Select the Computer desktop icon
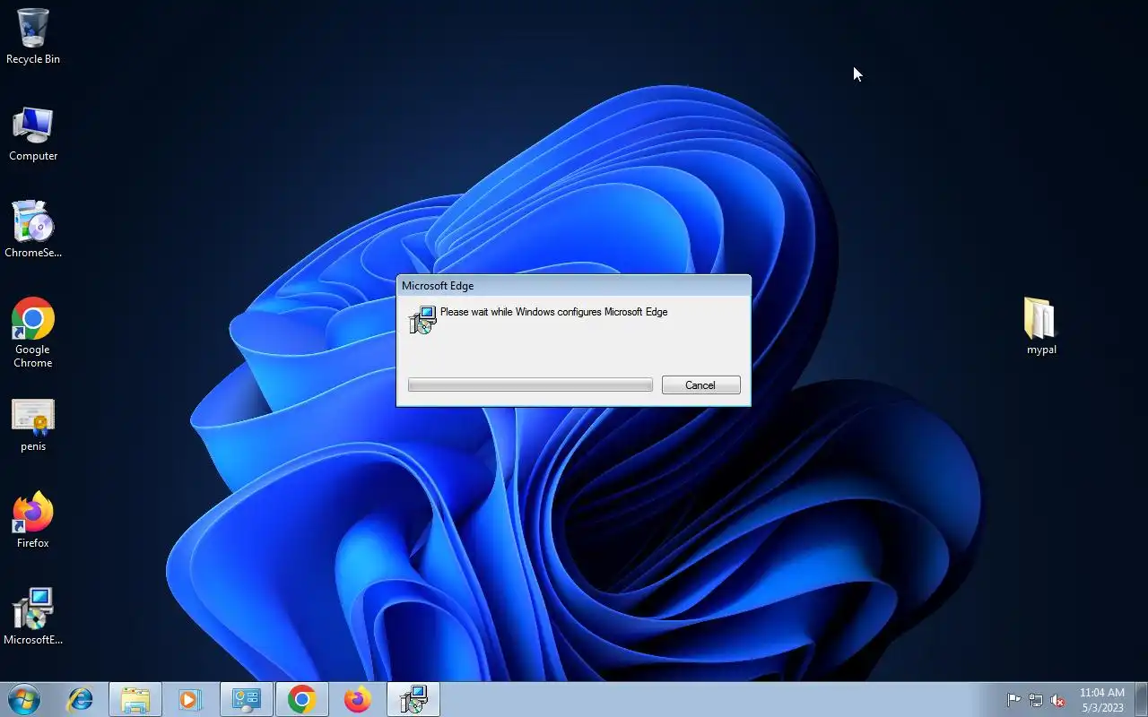 [33, 134]
